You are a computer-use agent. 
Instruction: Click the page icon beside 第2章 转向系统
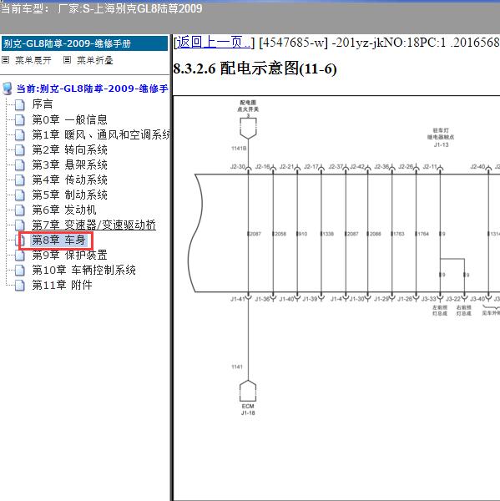20,149
